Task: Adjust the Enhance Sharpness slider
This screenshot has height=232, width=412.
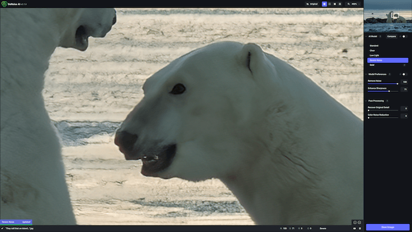Action: (383, 91)
